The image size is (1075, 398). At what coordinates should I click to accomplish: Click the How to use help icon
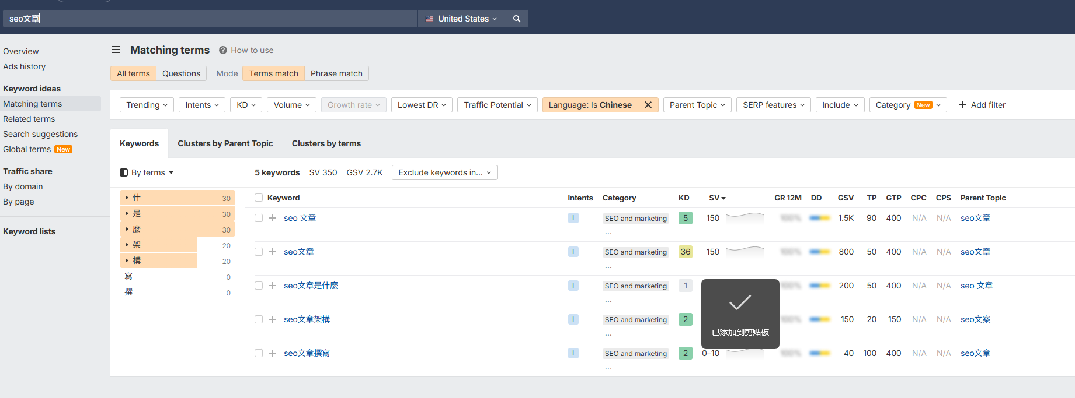coord(223,50)
